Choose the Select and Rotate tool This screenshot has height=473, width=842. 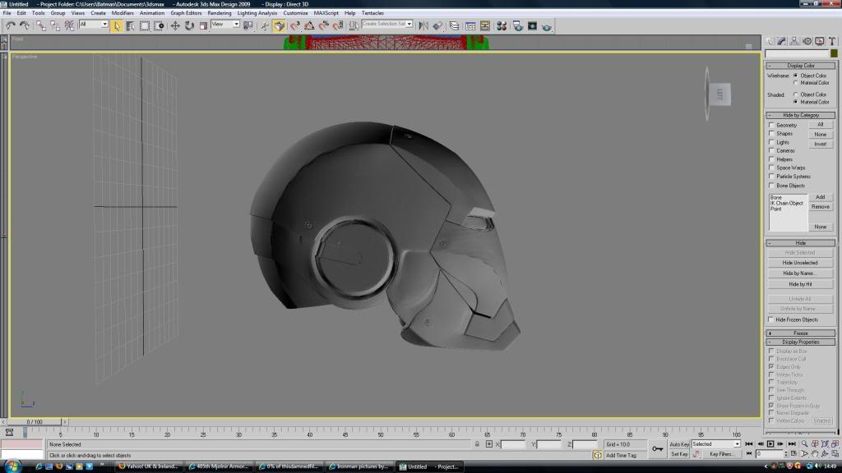point(189,25)
